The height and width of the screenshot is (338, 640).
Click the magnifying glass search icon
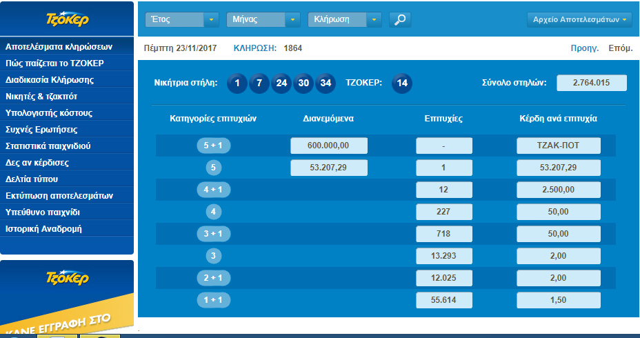click(x=399, y=20)
